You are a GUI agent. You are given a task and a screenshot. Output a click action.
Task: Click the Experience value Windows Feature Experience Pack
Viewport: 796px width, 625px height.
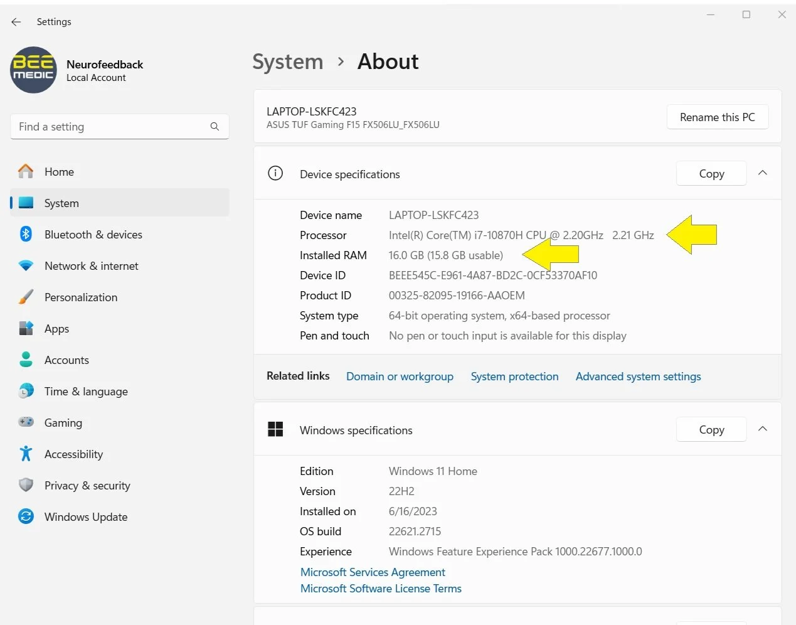(516, 552)
